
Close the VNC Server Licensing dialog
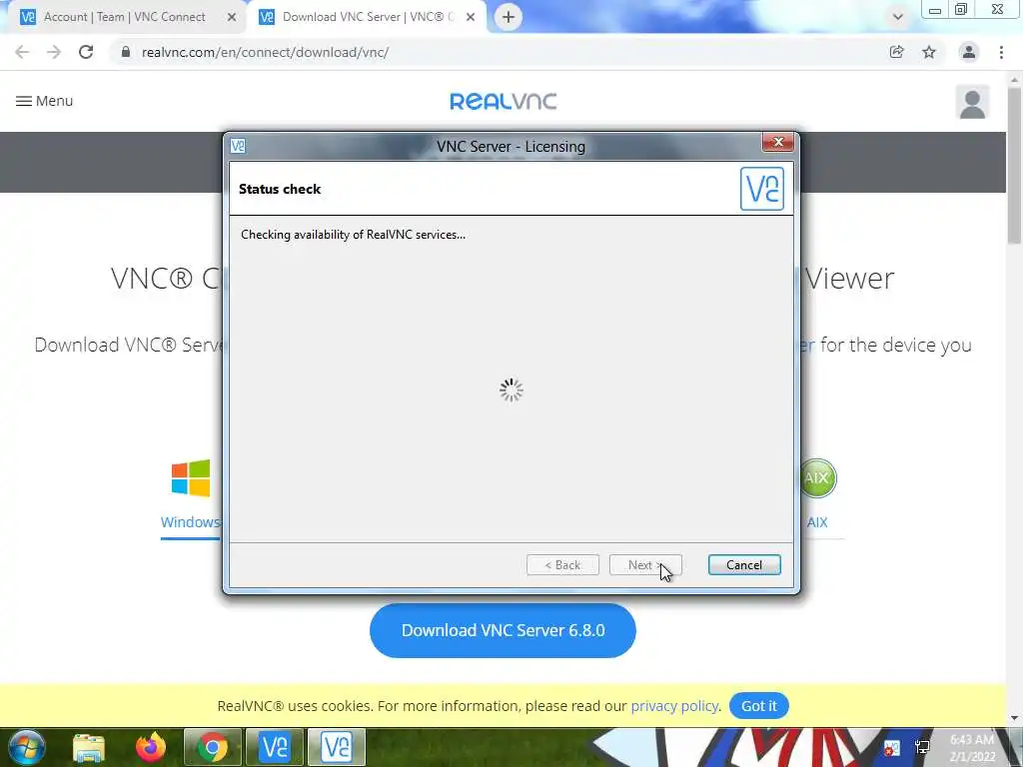(777, 142)
